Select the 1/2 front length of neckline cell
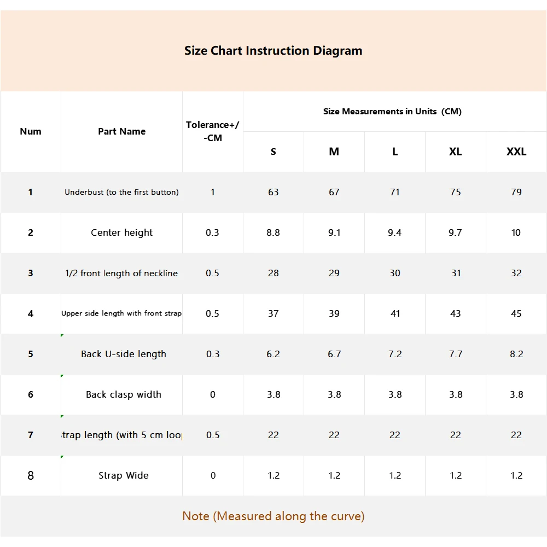Viewport: 547px width, 547px height. pyautogui.click(x=121, y=273)
